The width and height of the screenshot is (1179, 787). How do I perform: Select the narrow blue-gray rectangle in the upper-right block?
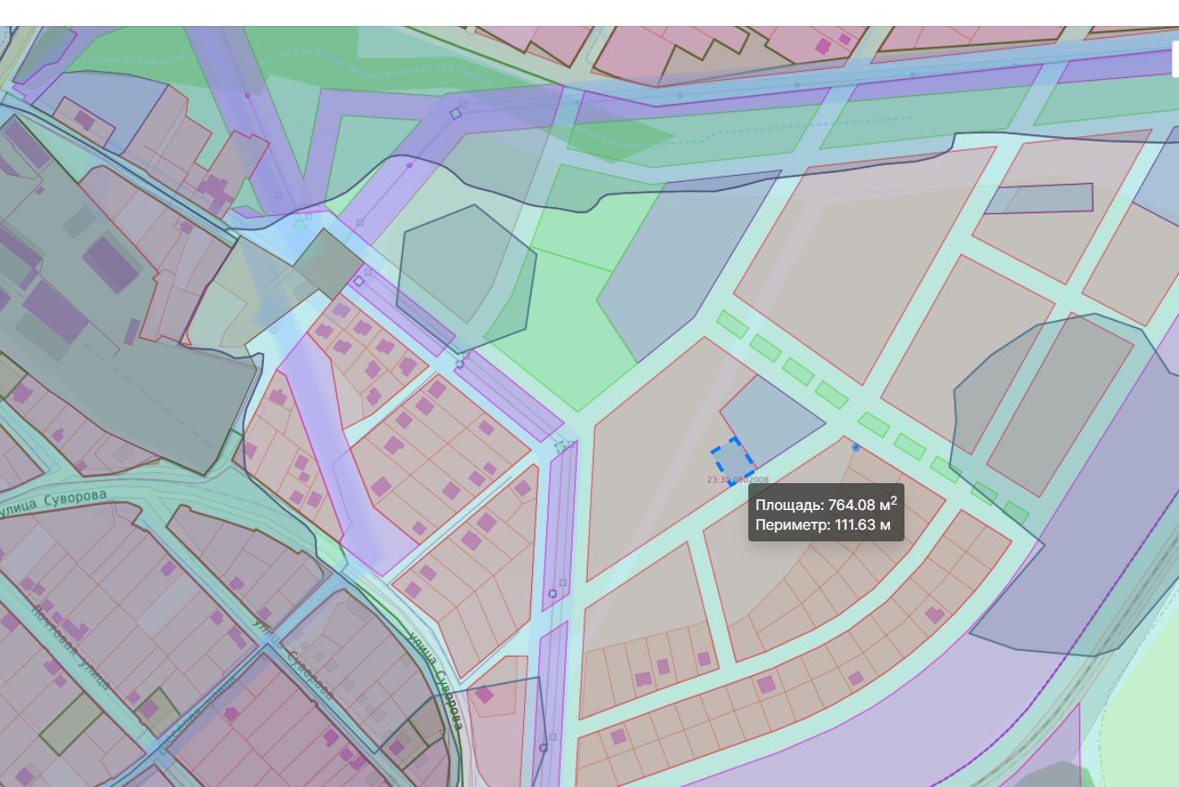(x=1041, y=198)
